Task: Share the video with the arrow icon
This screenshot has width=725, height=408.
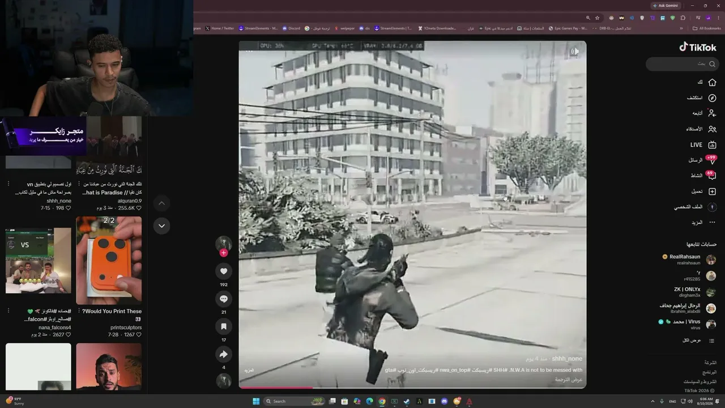Action: click(x=224, y=354)
